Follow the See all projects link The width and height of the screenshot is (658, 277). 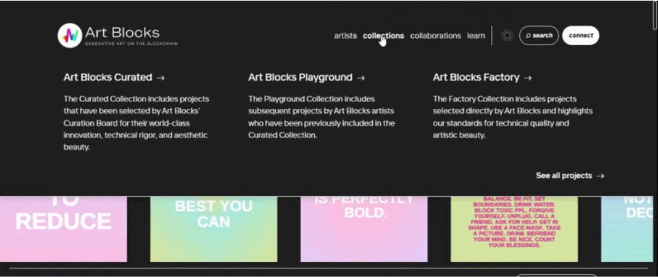570,176
